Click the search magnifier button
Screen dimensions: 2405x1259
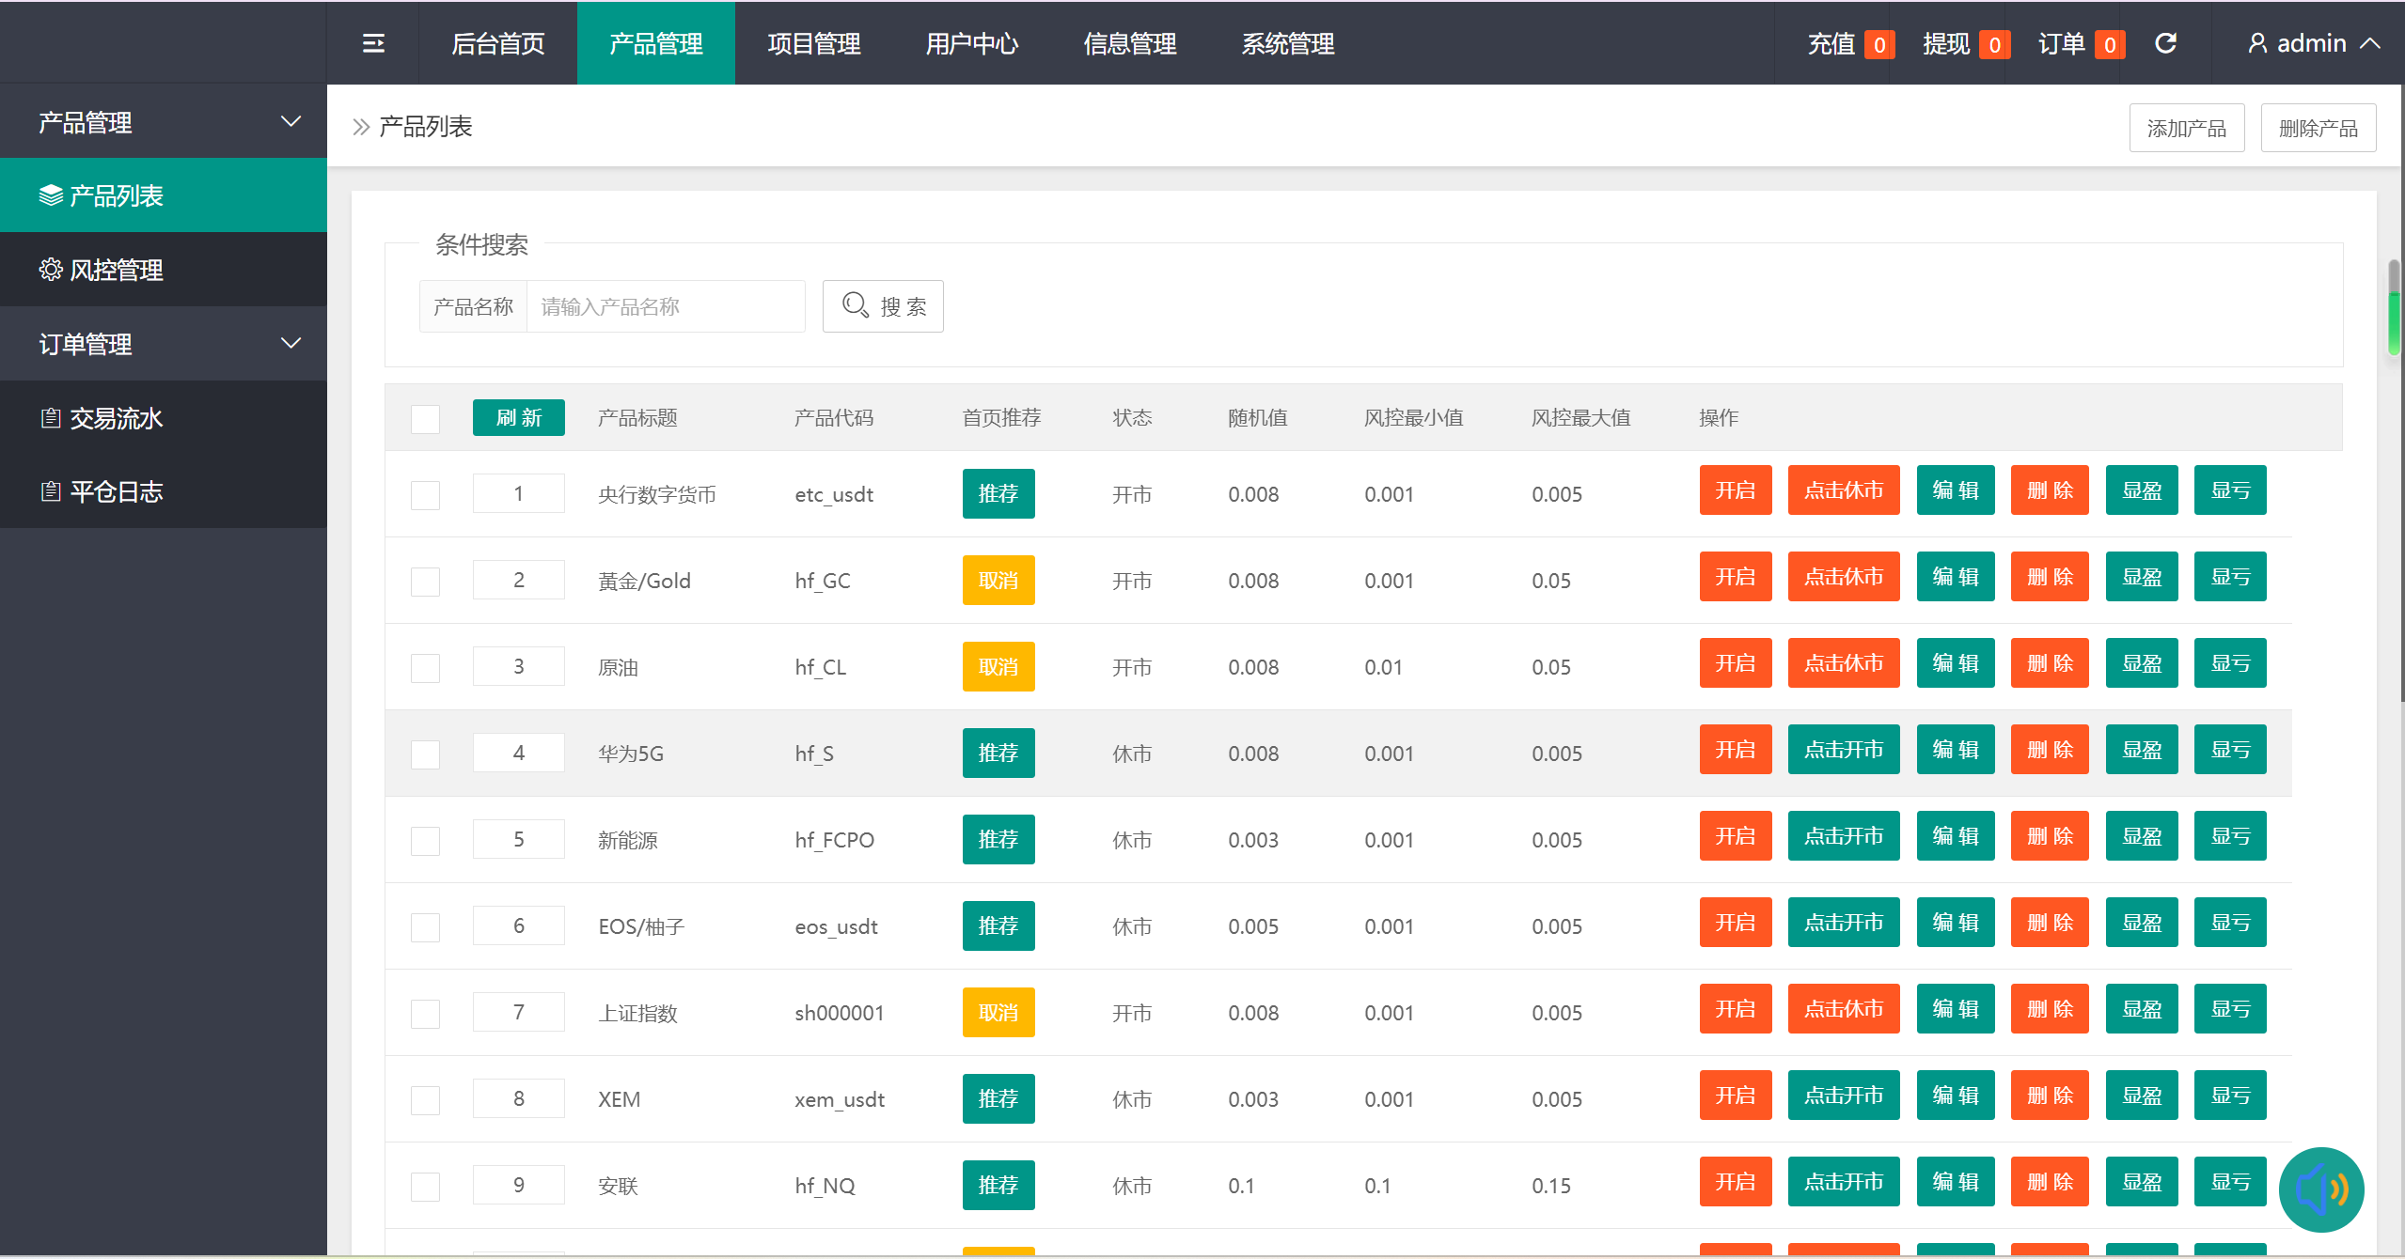(883, 306)
